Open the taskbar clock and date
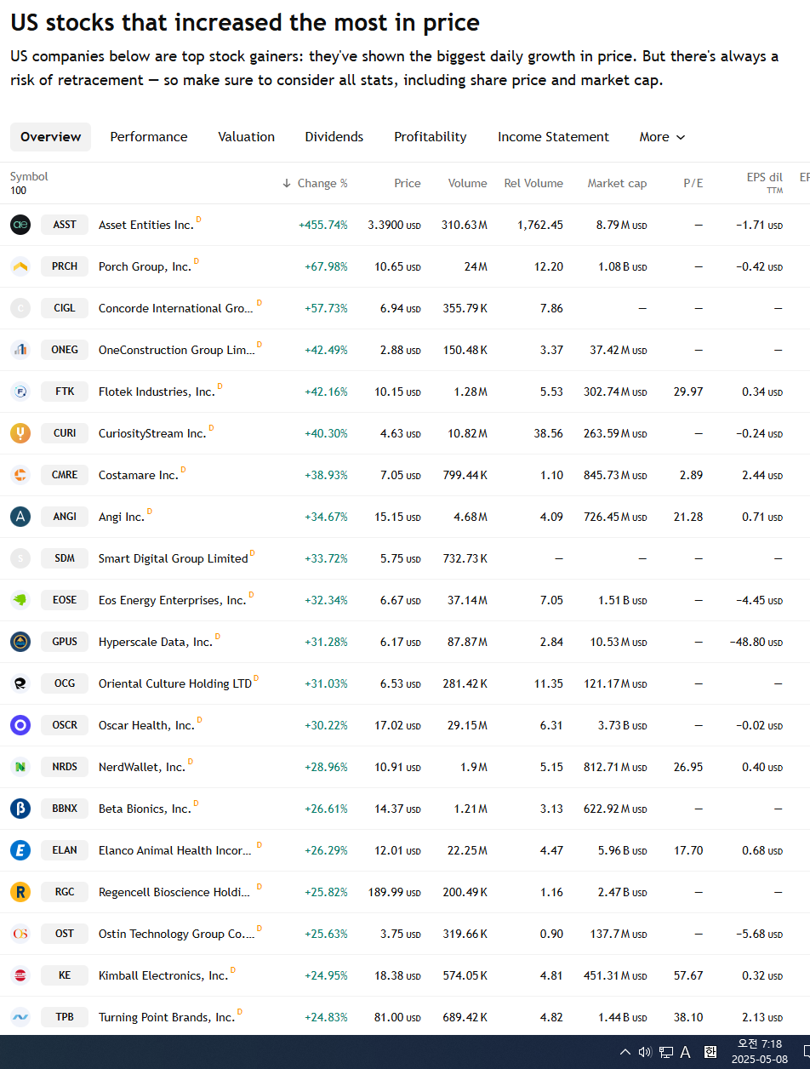Image resolution: width=810 pixels, height=1069 pixels. coord(759,1052)
